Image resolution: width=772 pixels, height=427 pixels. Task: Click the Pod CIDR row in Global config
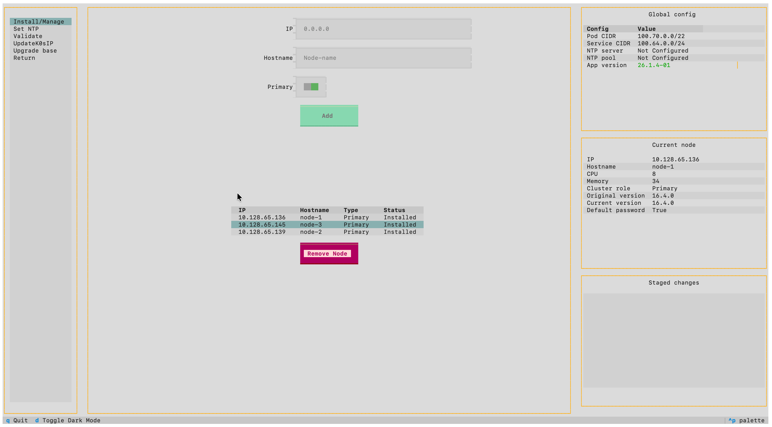(x=674, y=36)
